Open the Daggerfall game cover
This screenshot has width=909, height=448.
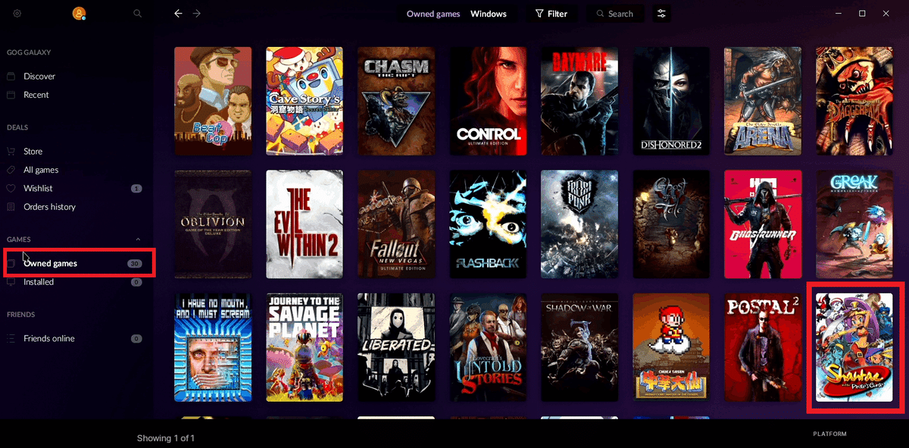point(854,101)
